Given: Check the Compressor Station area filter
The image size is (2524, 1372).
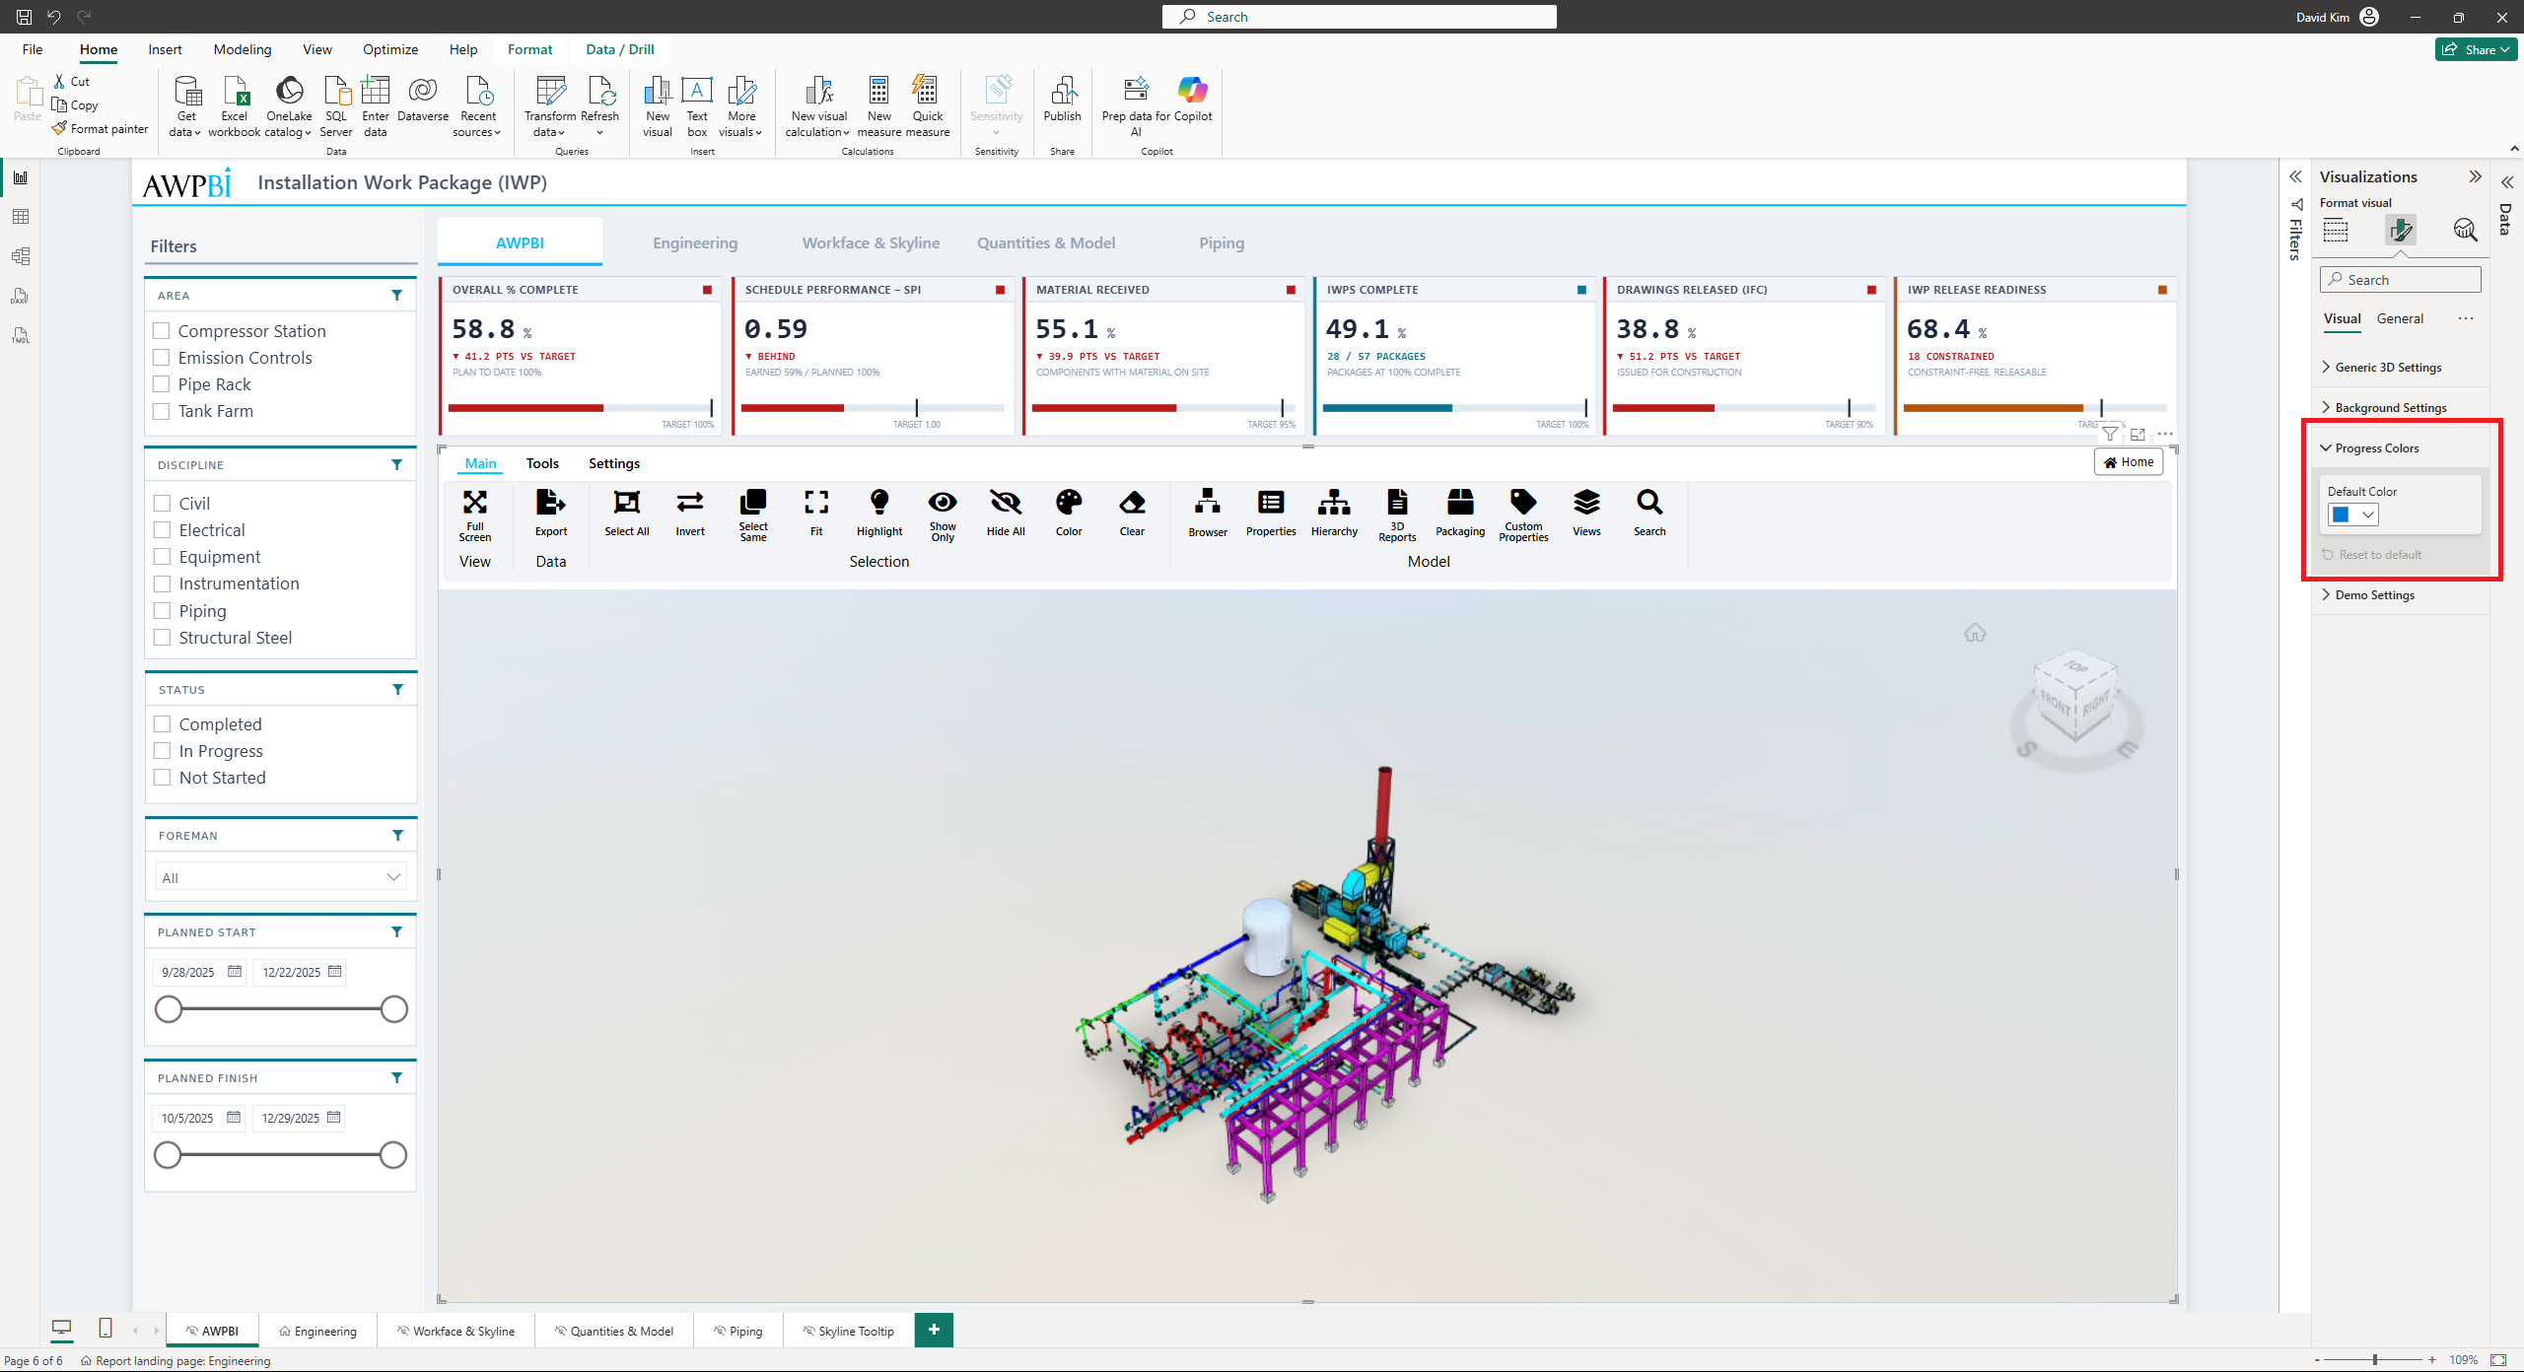Looking at the screenshot, I should (x=162, y=331).
